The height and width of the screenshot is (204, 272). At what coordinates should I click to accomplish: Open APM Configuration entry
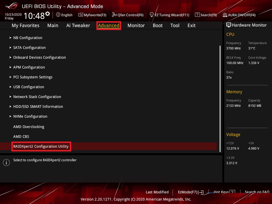pyautogui.click(x=29, y=67)
